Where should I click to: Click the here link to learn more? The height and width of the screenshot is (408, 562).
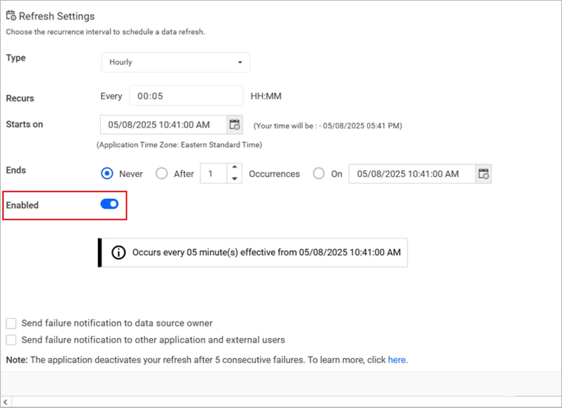point(397,360)
